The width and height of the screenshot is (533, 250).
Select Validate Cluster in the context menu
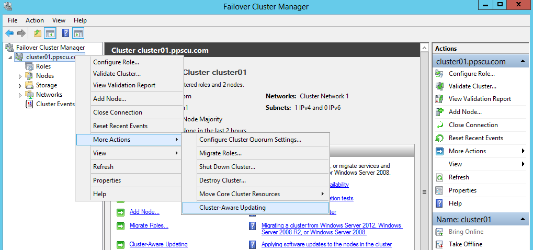coord(129,74)
